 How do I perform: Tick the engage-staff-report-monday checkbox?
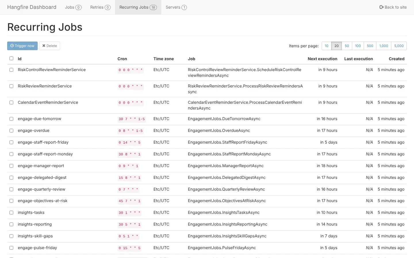pyautogui.click(x=11, y=154)
